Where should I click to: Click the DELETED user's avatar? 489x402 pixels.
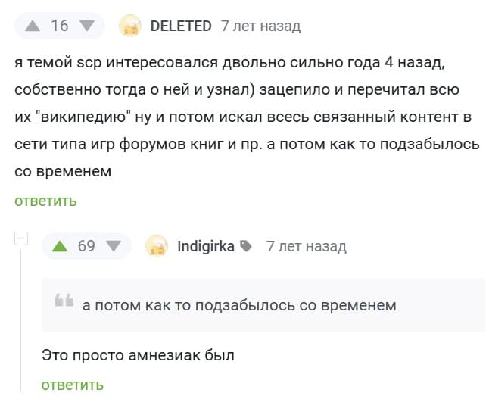130,26
